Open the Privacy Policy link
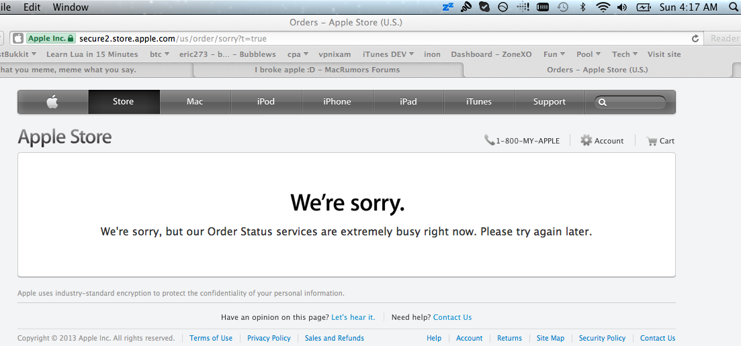The image size is (741, 346). pos(269,338)
